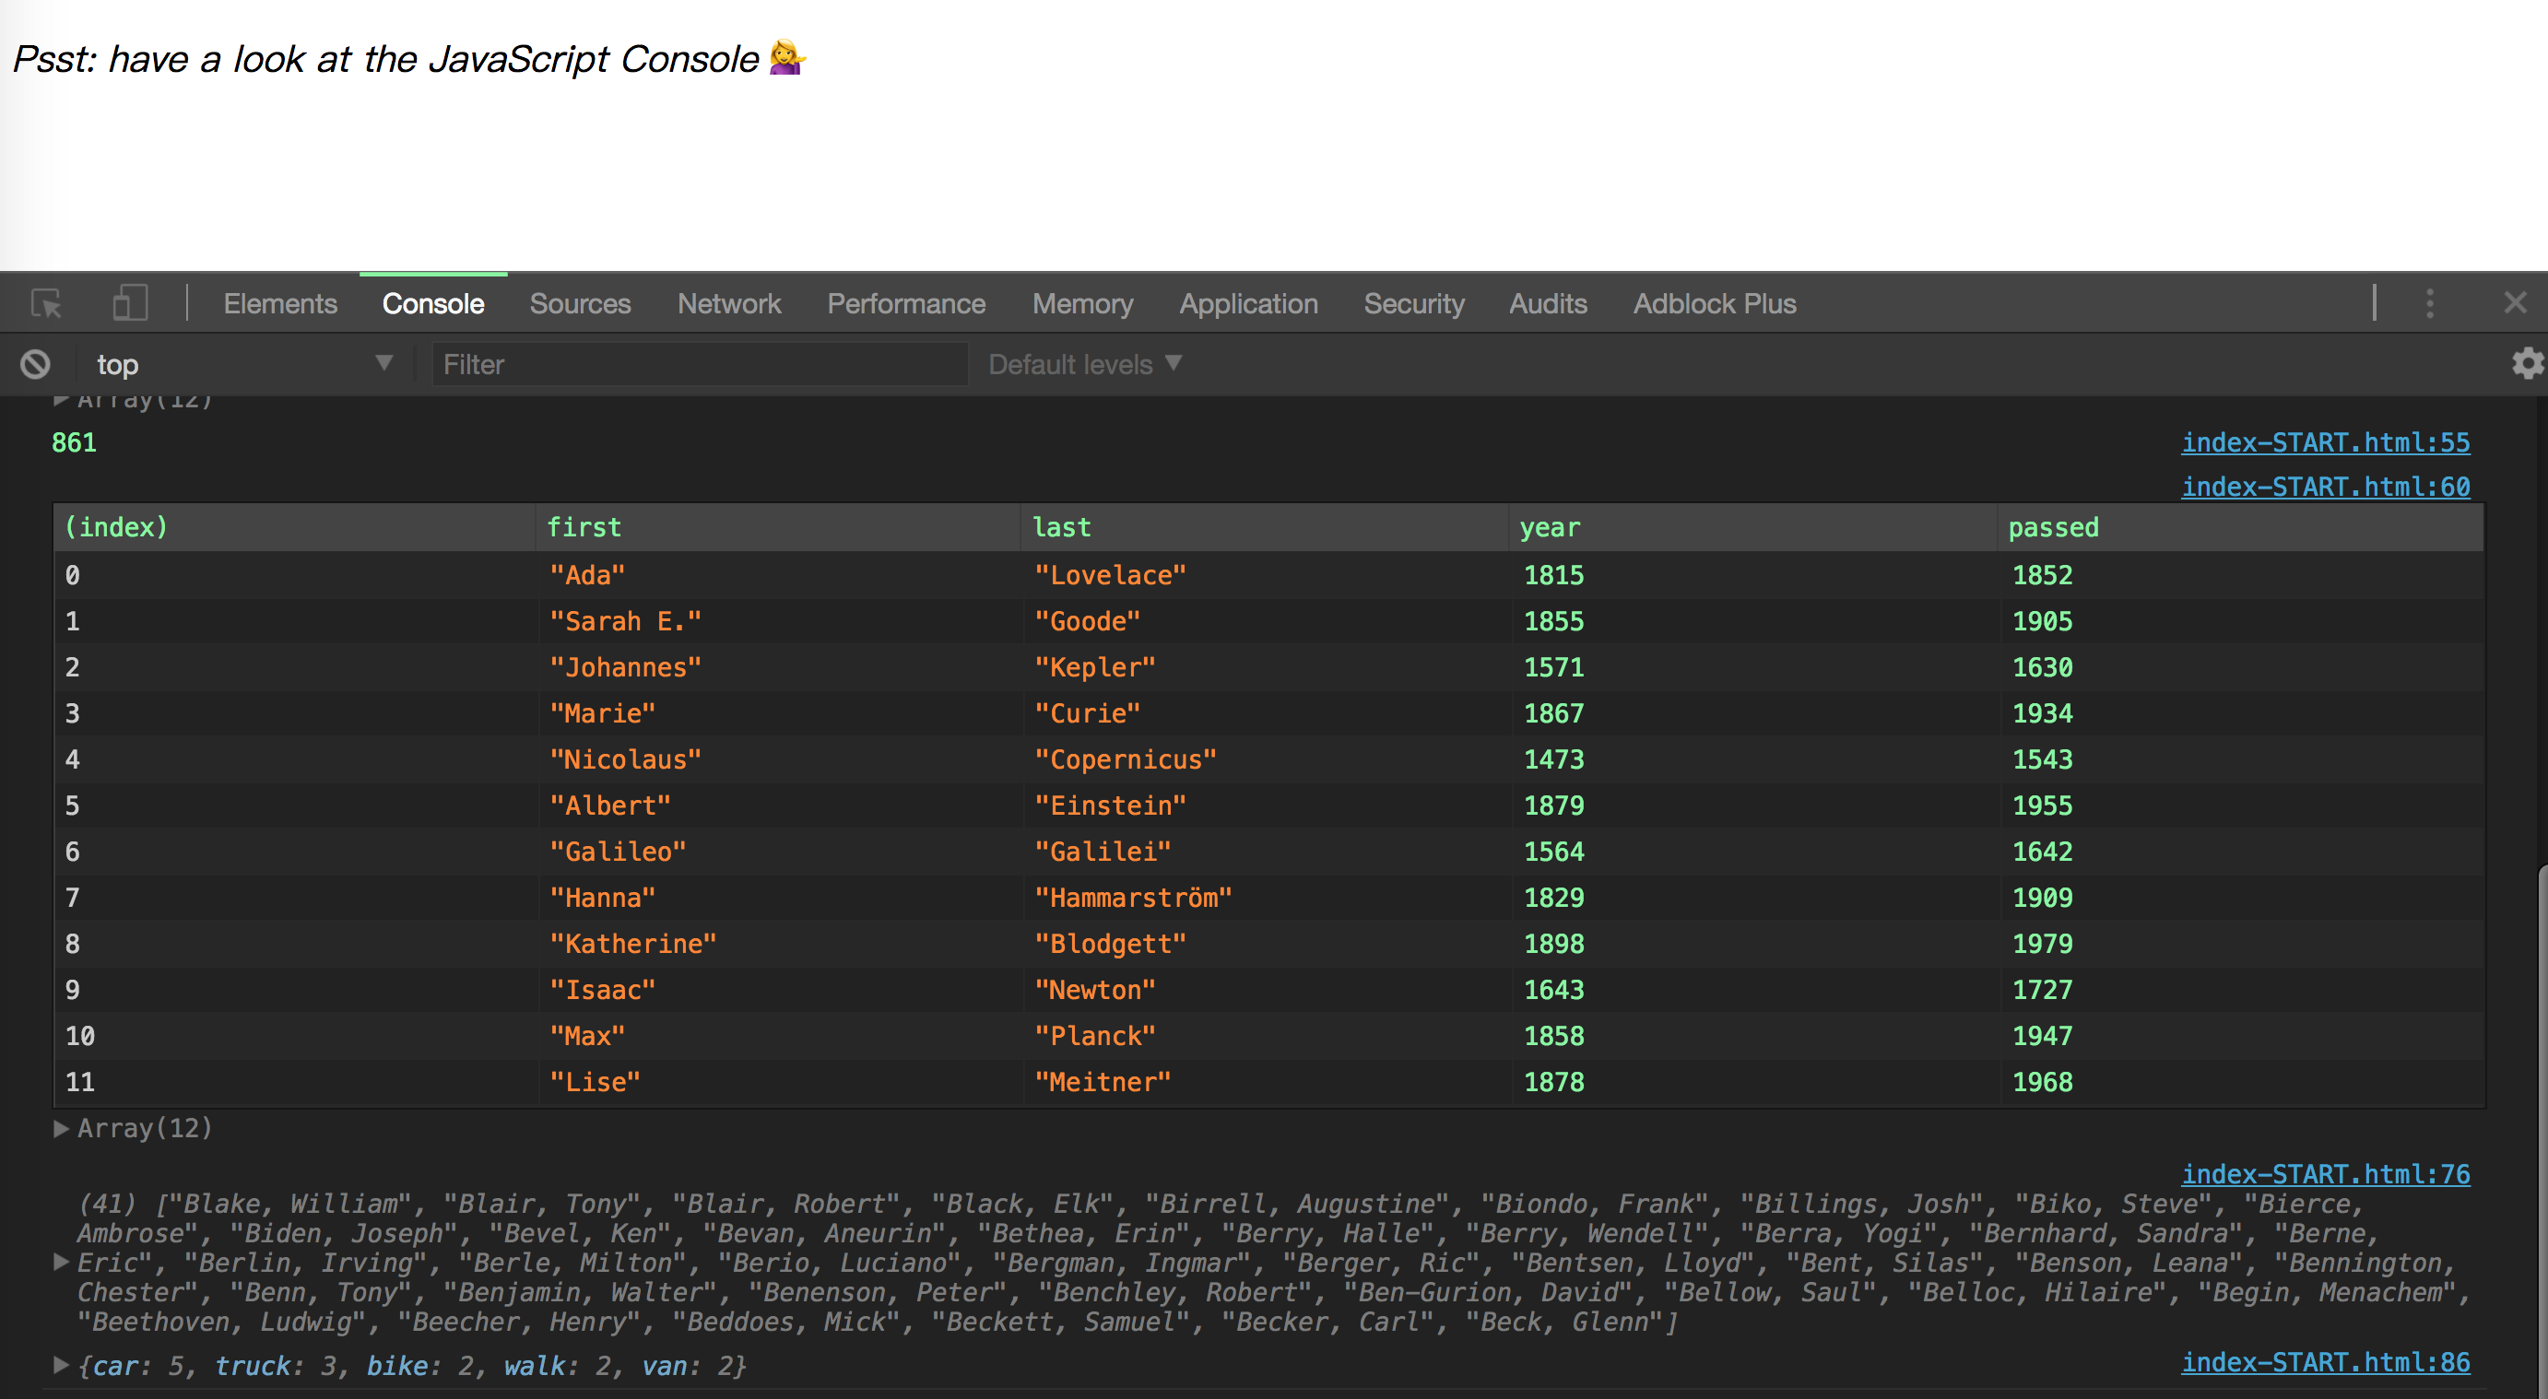2548x1399 pixels.
Task: Switch to the Elements tab
Action: tap(280, 303)
